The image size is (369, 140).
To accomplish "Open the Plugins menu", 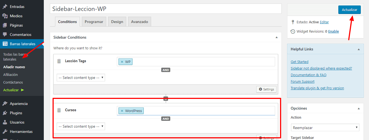I will tap(22, 113).
